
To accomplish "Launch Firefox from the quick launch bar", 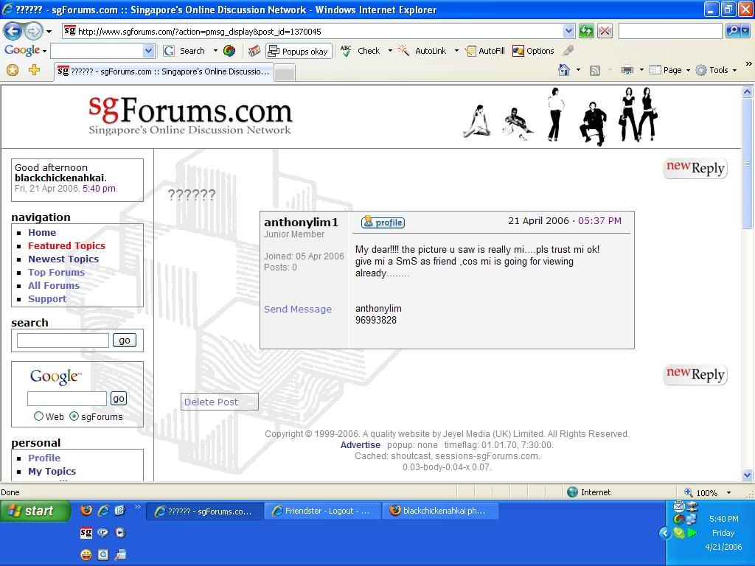I will coord(86,511).
